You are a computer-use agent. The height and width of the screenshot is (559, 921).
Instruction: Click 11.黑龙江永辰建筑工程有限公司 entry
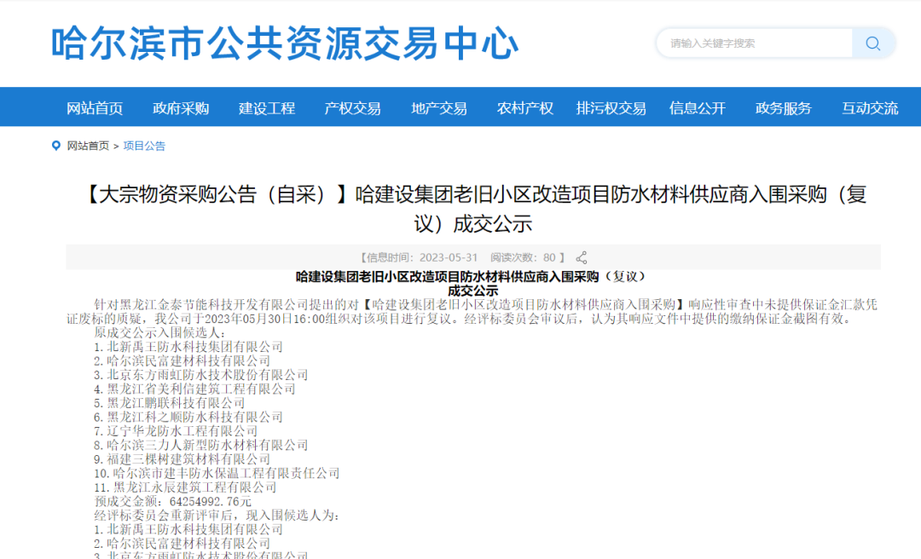tap(185, 487)
